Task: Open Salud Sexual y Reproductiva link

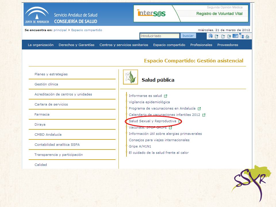Action: pos(152,121)
